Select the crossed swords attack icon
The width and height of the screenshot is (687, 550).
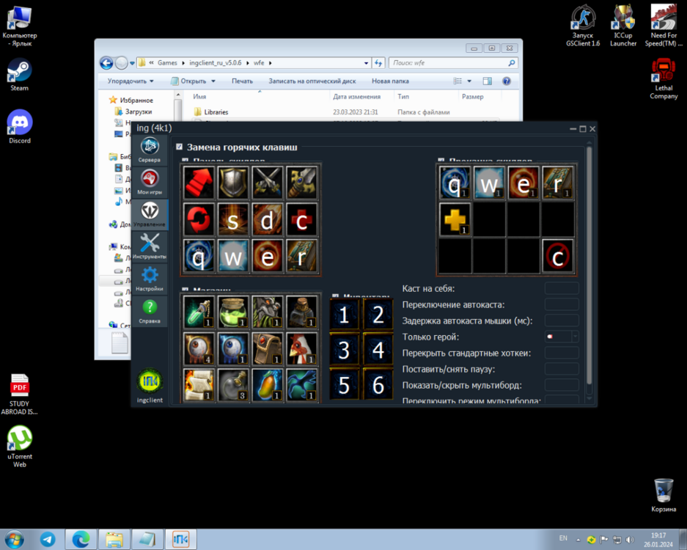pos(267,183)
